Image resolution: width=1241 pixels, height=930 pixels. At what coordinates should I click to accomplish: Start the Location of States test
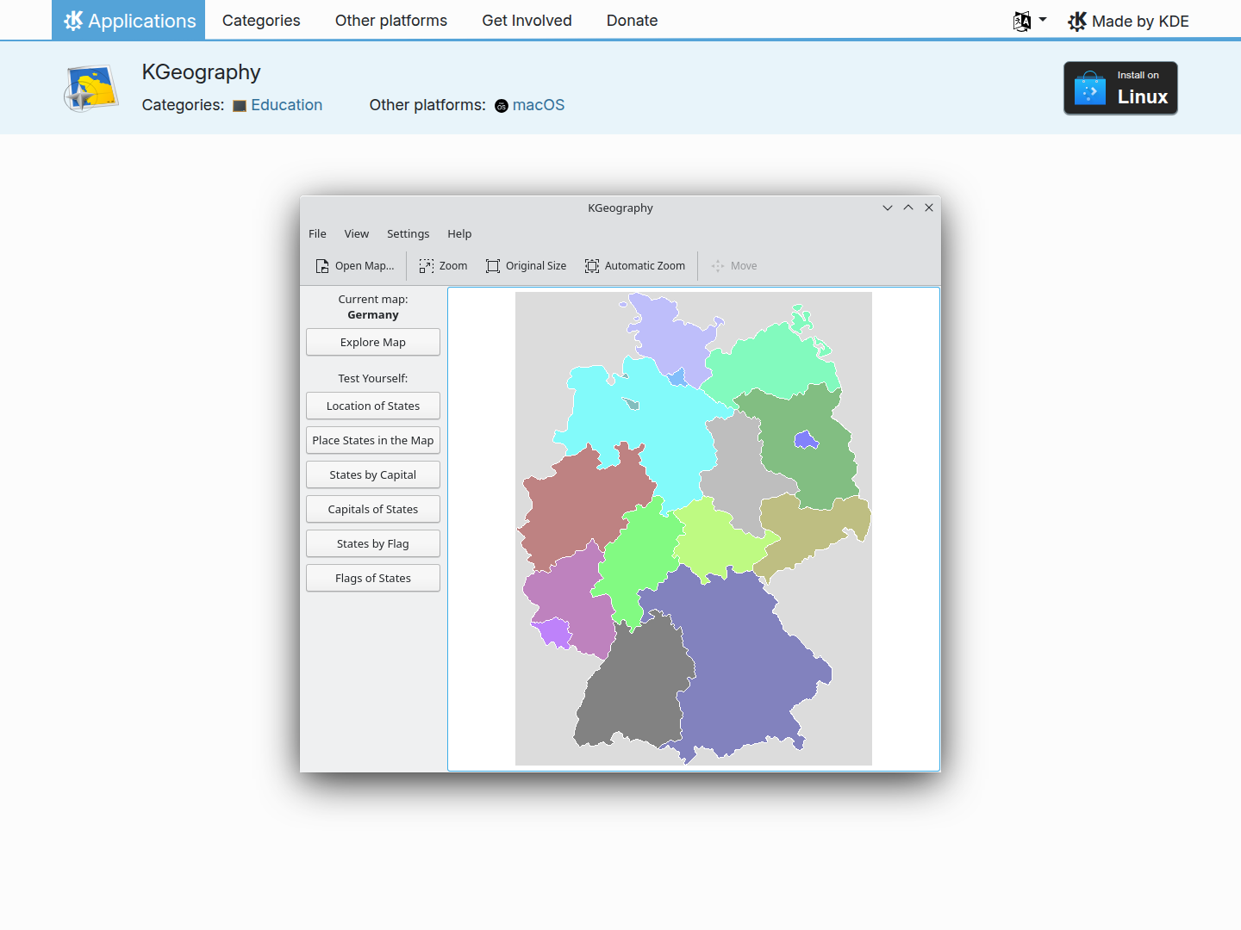pyautogui.click(x=373, y=406)
